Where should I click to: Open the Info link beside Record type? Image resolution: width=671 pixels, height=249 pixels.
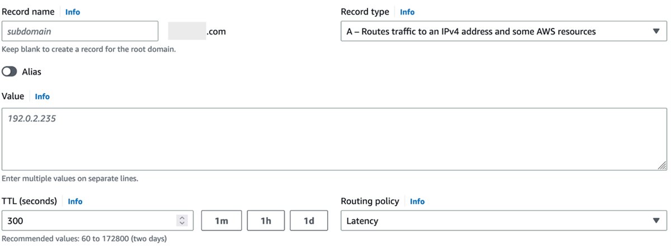[x=407, y=12]
